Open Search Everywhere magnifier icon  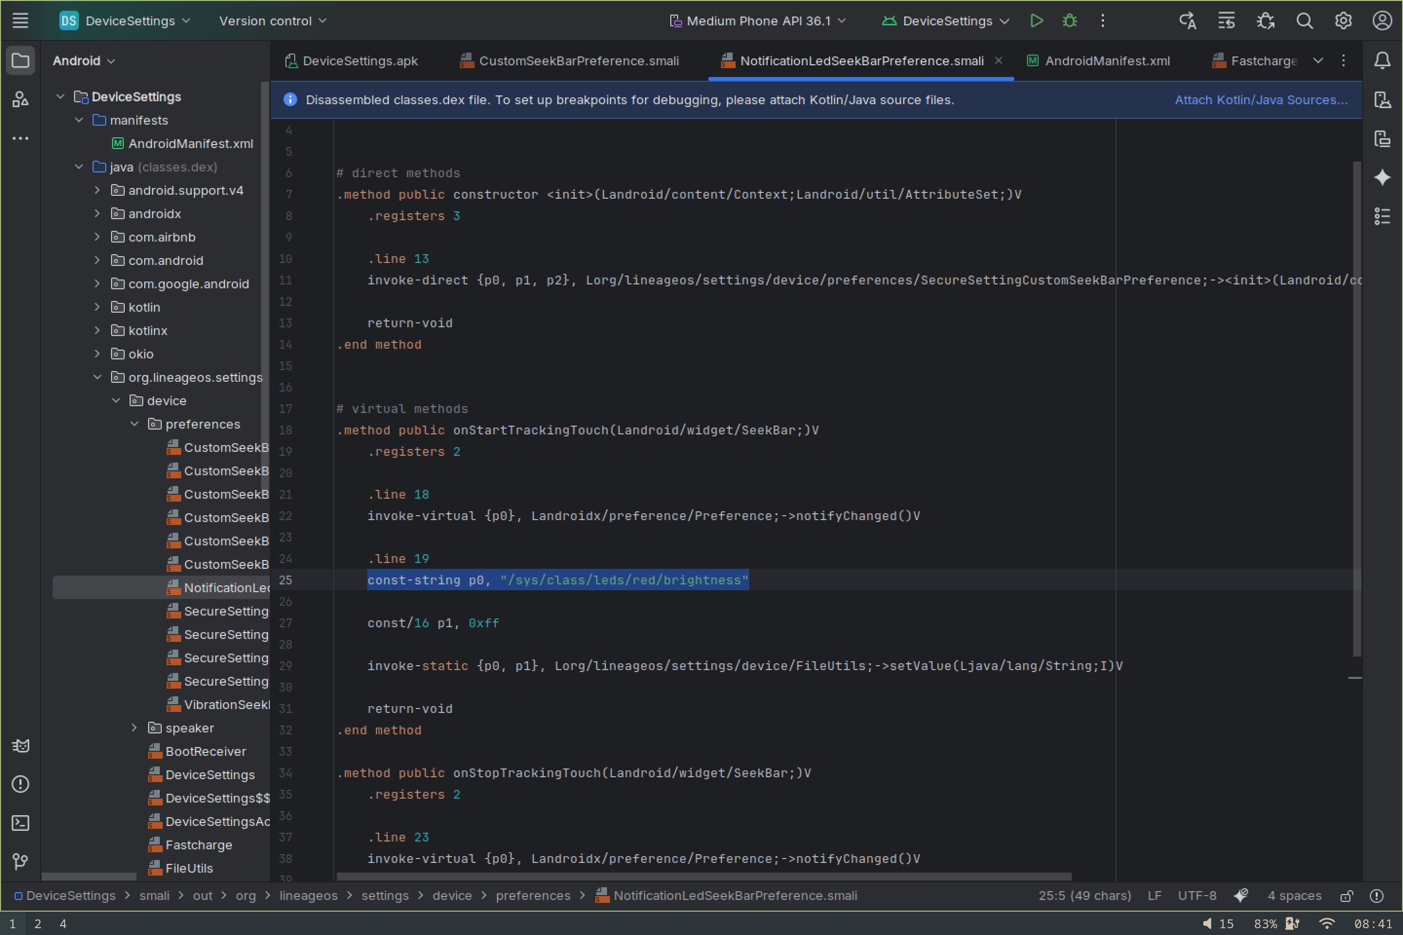[x=1304, y=21]
